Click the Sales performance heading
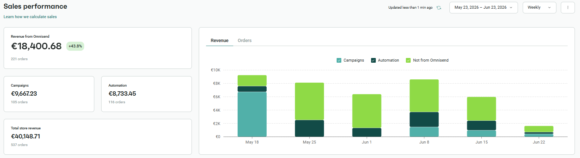 [35, 7]
